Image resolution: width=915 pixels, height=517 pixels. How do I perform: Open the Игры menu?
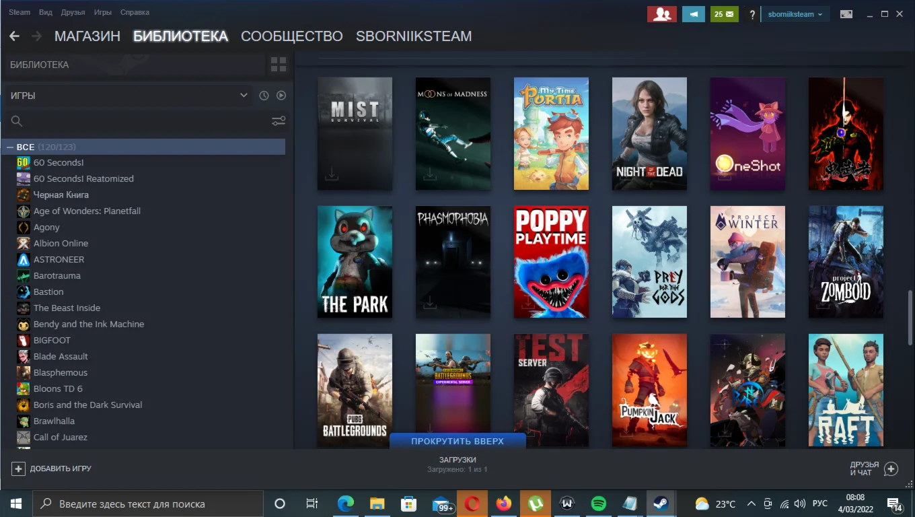103,12
